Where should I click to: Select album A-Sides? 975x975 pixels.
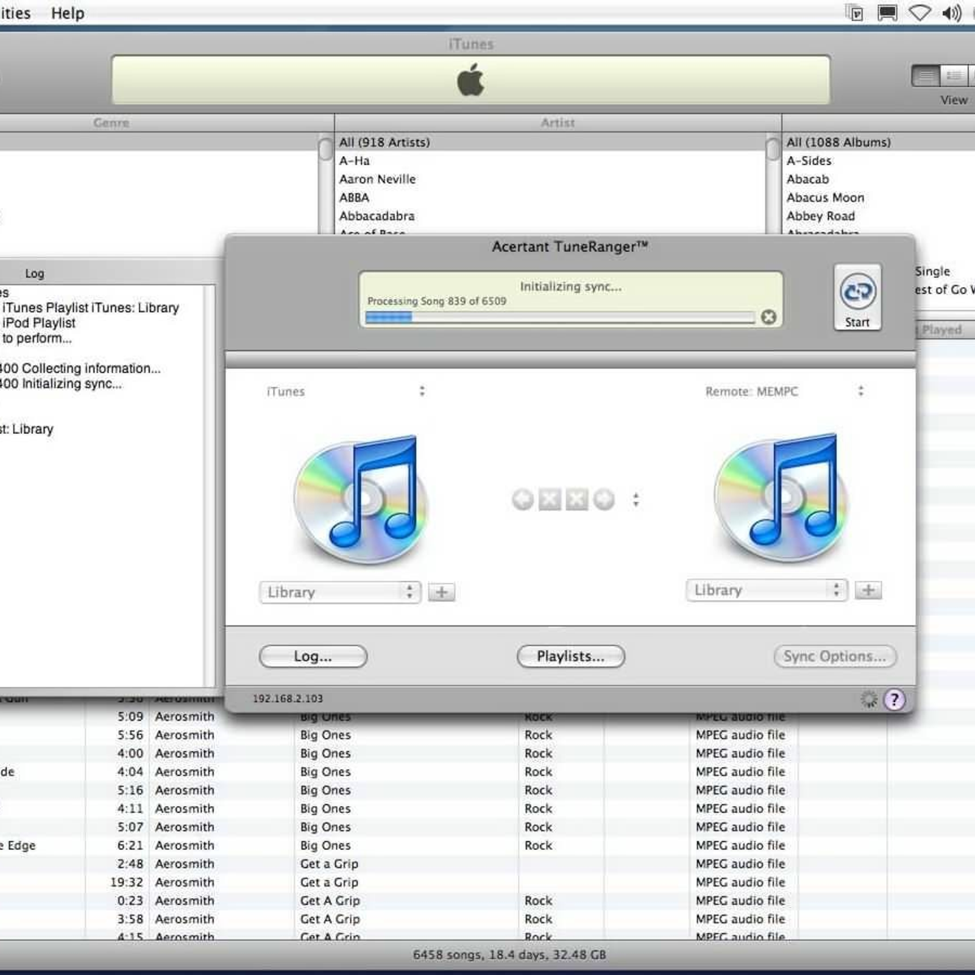pyautogui.click(x=879, y=160)
